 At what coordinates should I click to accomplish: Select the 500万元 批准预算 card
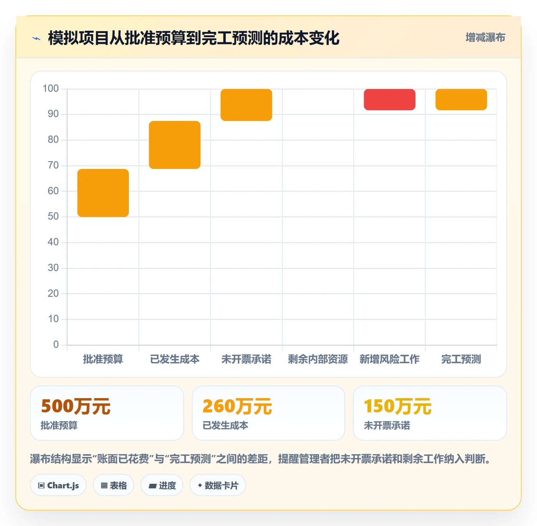(x=107, y=413)
